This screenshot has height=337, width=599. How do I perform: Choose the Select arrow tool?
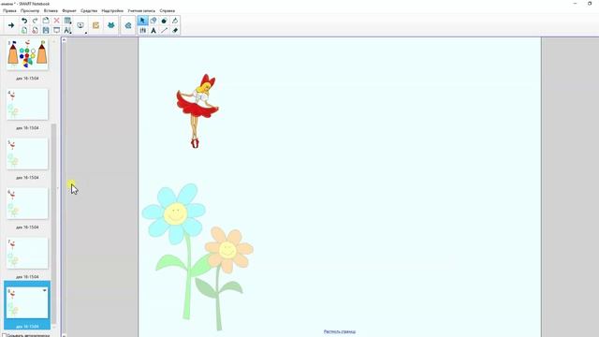(142, 21)
